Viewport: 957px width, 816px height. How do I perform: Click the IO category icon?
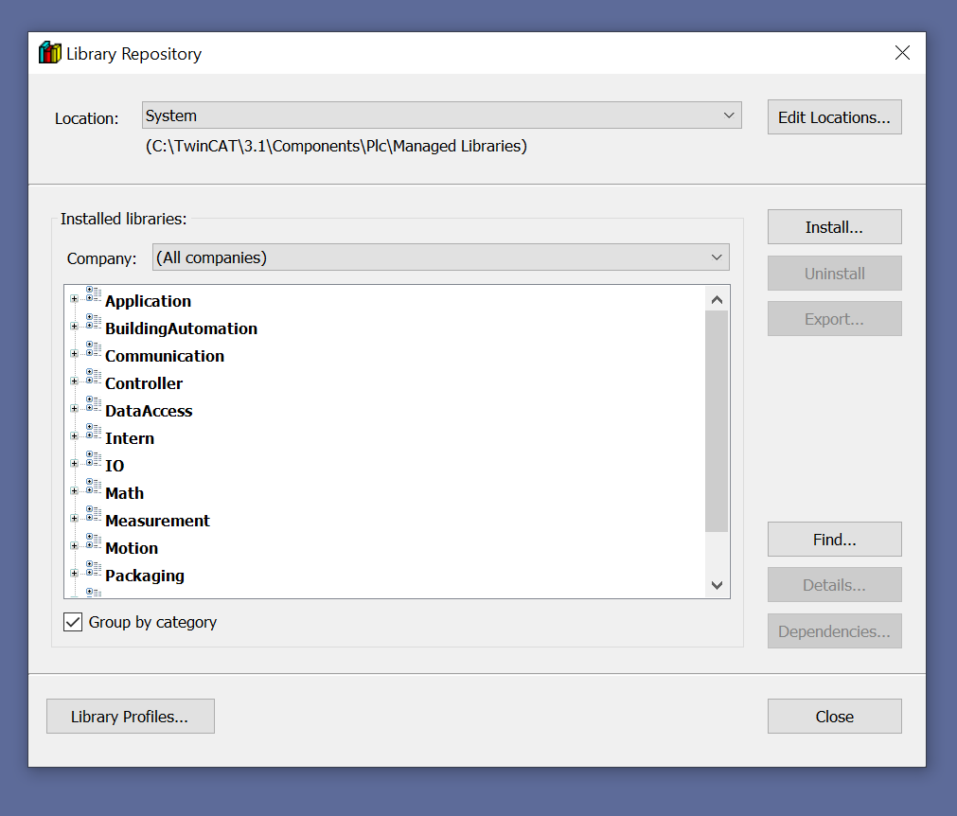tap(94, 459)
